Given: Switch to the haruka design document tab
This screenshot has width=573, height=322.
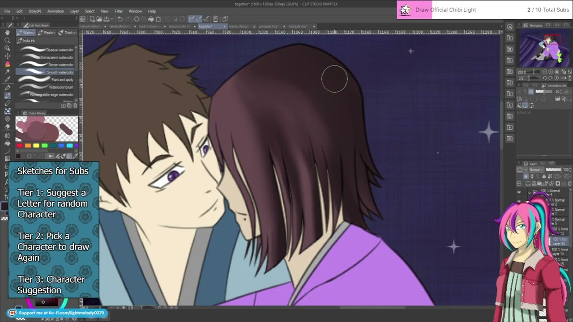Looking at the screenshot, I should (x=238, y=26).
